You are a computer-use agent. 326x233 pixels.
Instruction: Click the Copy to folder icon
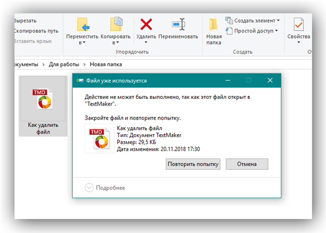point(116,24)
